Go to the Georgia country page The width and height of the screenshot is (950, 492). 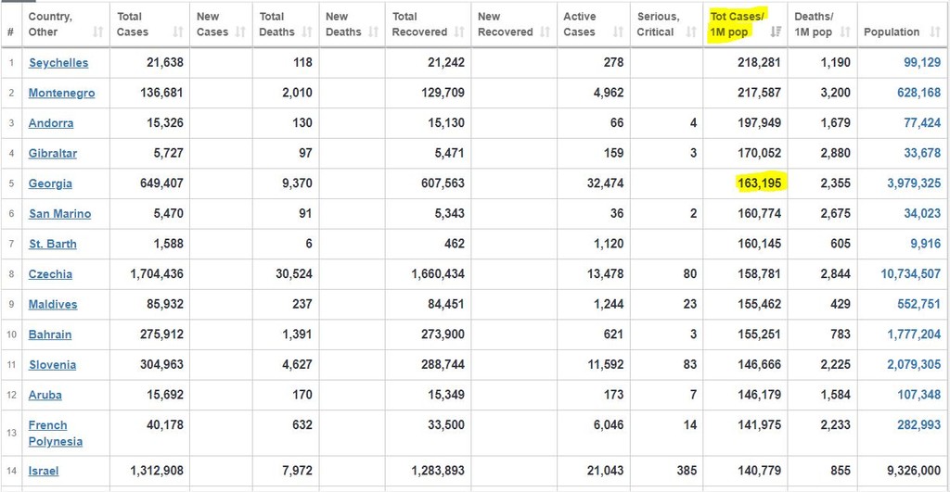tap(50, 183)
